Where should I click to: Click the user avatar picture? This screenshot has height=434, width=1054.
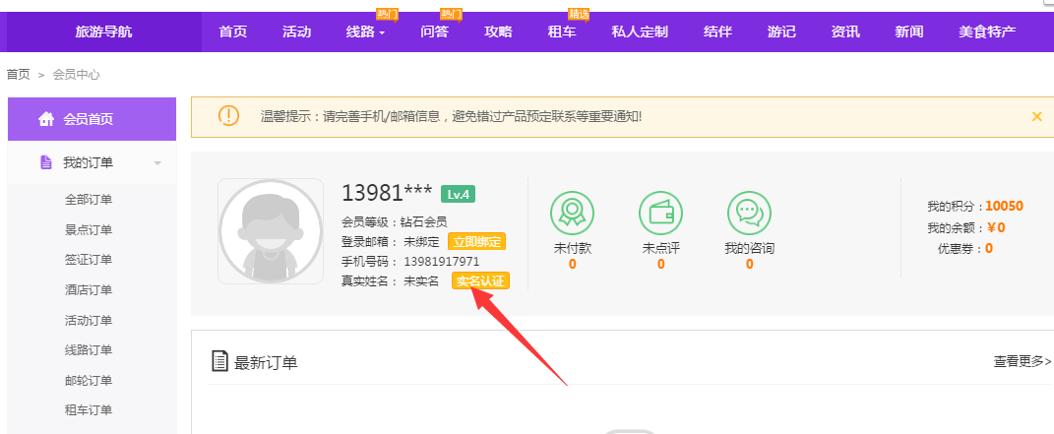point(271,231)
